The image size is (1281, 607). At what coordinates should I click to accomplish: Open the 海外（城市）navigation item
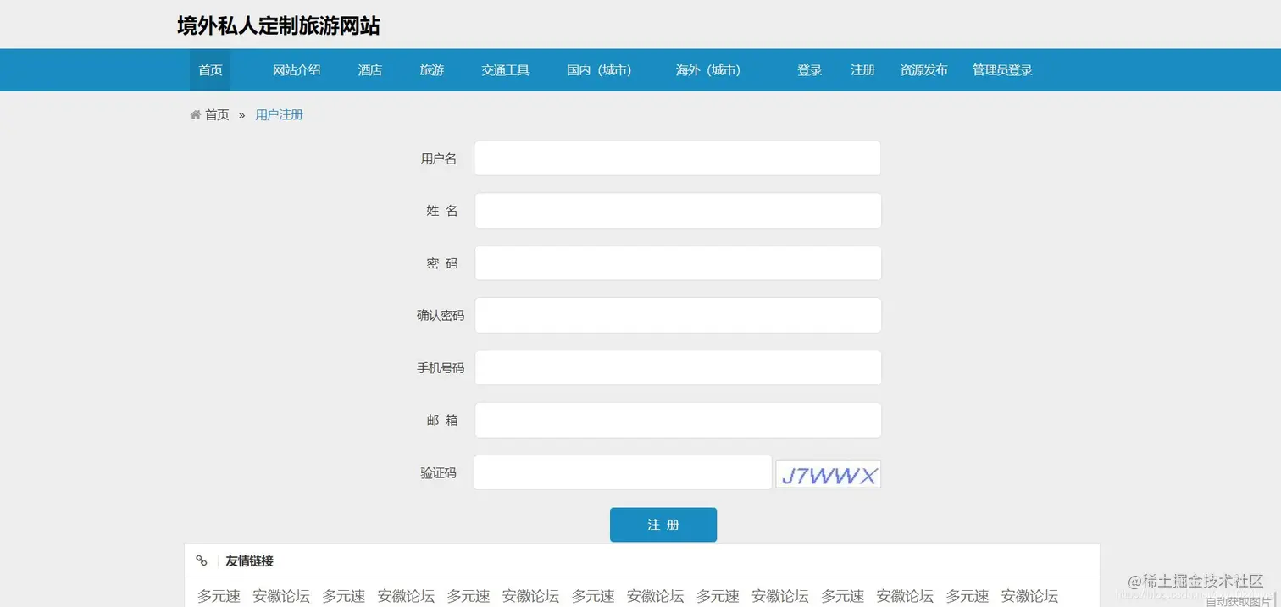pos(708,70)
